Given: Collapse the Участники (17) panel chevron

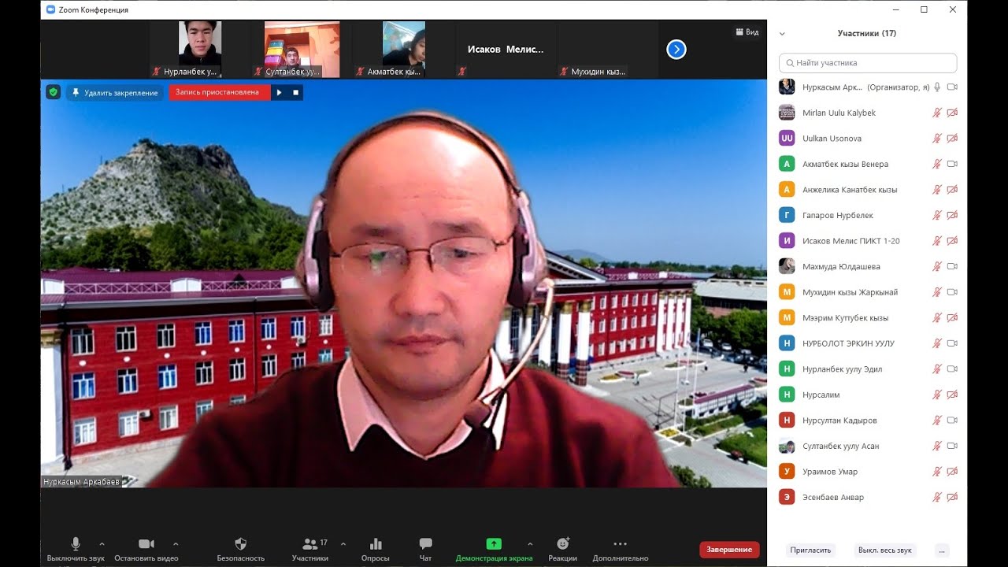Looking at the screenshot, I should tap(782, 34).
